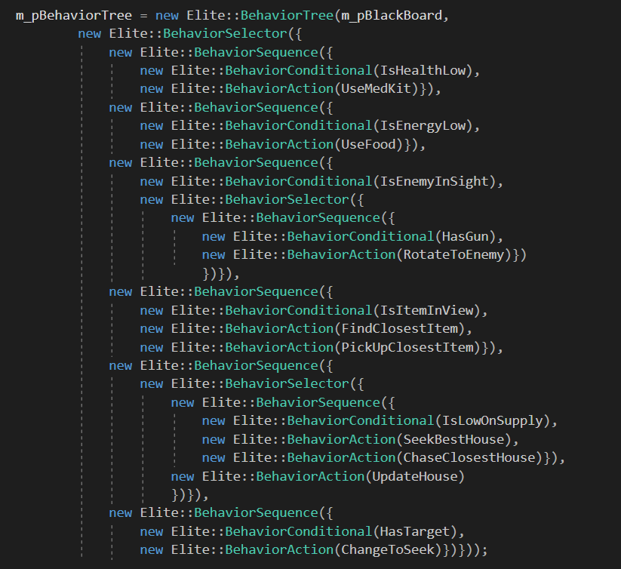Select the IsEnergyLow conditional name
This screenshot has height=569, width=621.
[423, 126]
